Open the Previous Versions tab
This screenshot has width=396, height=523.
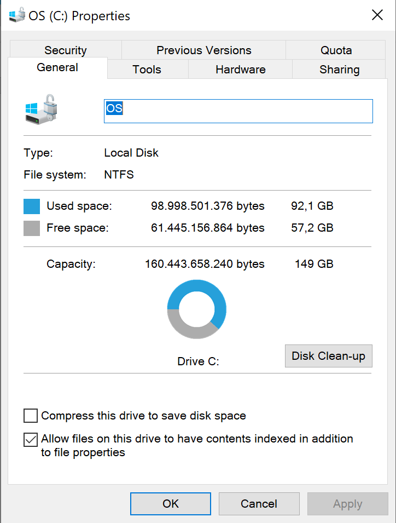[204, 50]
